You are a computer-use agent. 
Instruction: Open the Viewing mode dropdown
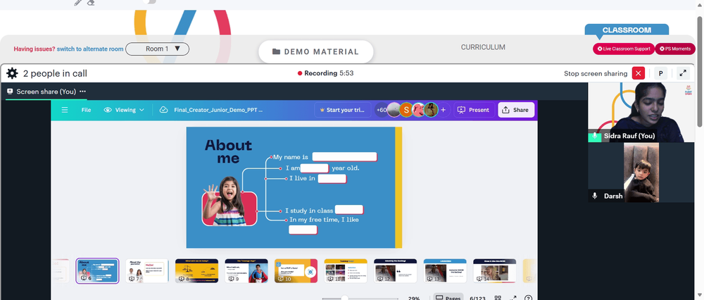click(124, 110)
